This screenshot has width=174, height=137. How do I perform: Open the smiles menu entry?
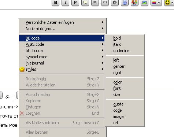click(x=62, y=69)
